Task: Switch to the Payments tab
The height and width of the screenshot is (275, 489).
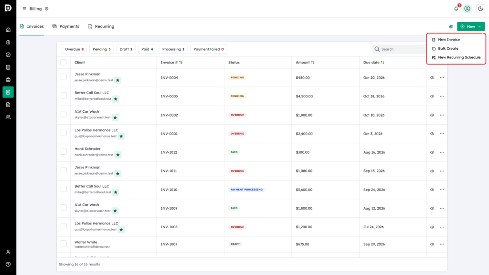Action: (66, 27)
